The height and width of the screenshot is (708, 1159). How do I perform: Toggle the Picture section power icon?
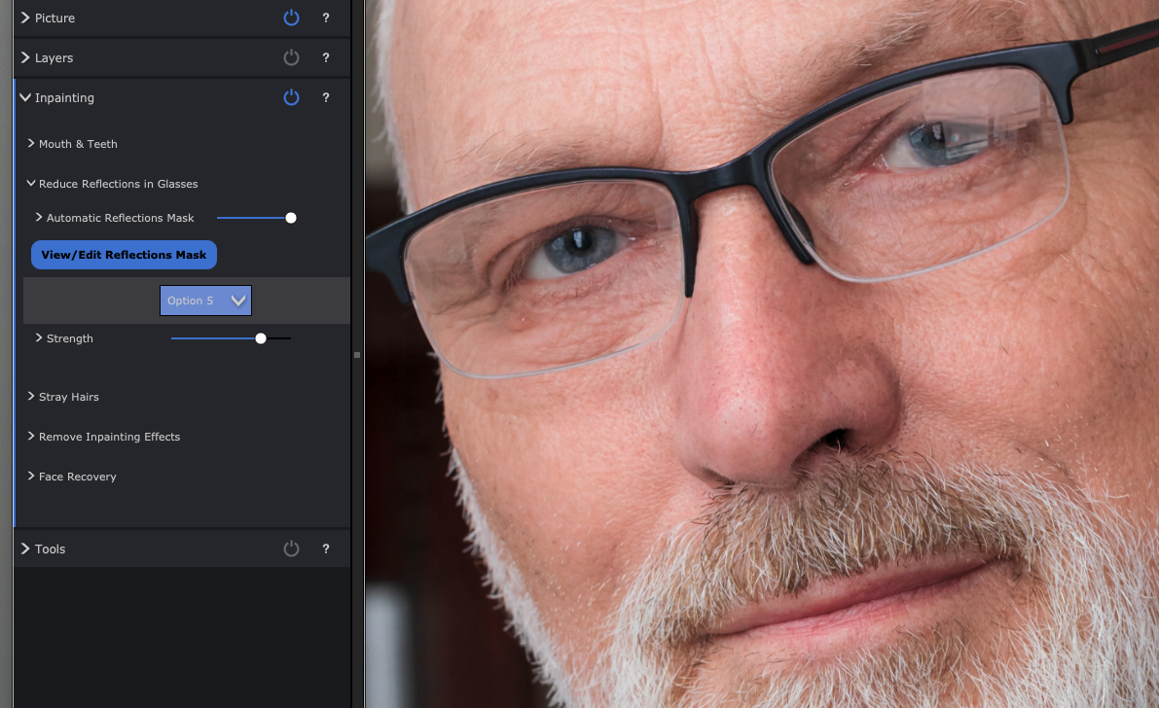291,18
